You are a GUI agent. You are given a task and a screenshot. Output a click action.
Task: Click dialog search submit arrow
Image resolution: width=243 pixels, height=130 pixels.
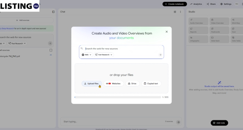click(x=160, y=55)
